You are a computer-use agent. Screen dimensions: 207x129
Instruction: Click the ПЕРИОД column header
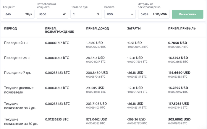tap(10, 29)
